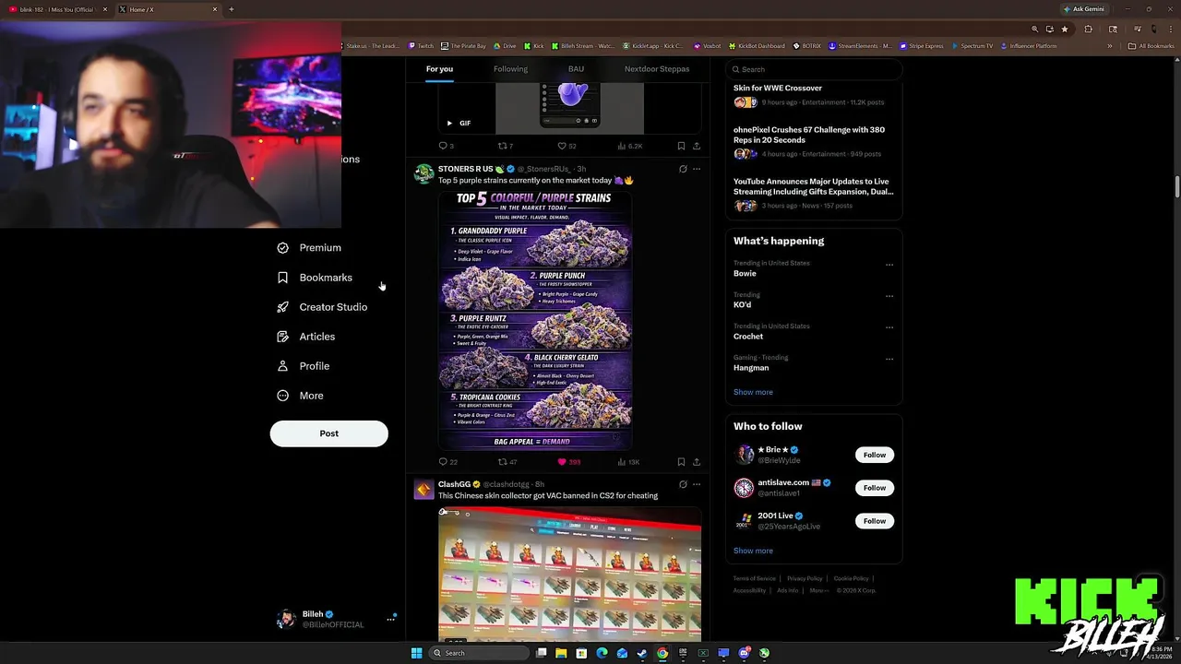Open the Twitch bookmark

(422, 46)
